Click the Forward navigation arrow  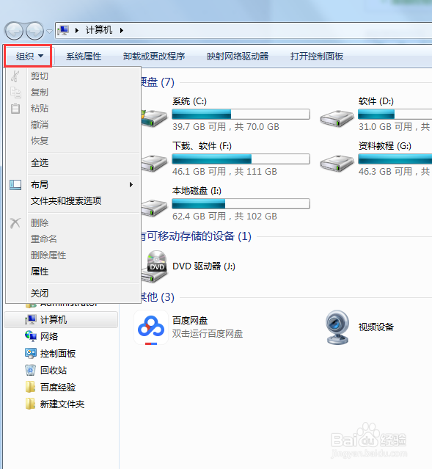point(34,31)
